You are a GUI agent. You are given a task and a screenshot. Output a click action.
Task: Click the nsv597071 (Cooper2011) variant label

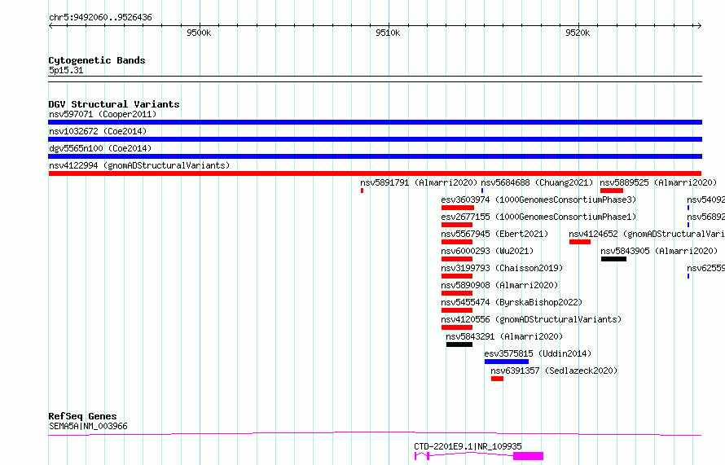103,114
